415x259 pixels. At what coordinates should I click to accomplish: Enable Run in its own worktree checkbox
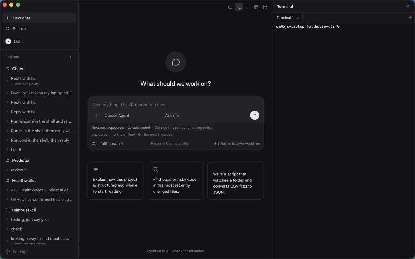pos(217,143)
